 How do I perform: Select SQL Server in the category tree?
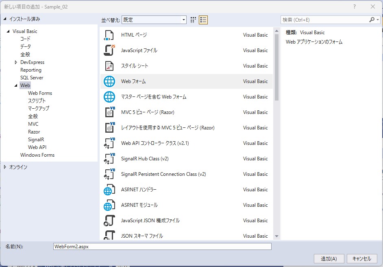point(32,78)
